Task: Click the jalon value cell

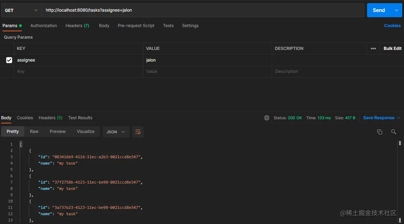Action: (x=207, y=60)
